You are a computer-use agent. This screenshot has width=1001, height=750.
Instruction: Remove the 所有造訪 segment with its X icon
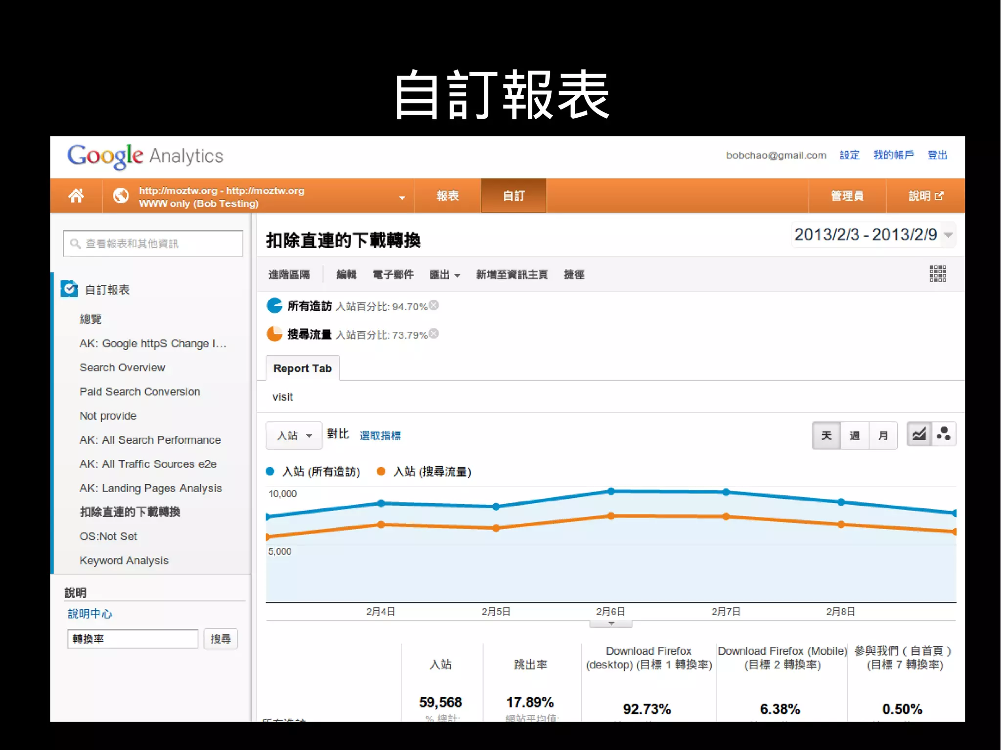(x=434, y=305)
